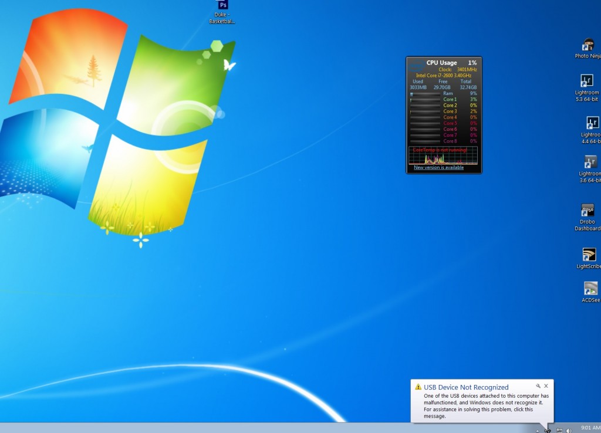Click the CPU history graph in gadget
601x433 pixels.
click(x=443, y=155)
